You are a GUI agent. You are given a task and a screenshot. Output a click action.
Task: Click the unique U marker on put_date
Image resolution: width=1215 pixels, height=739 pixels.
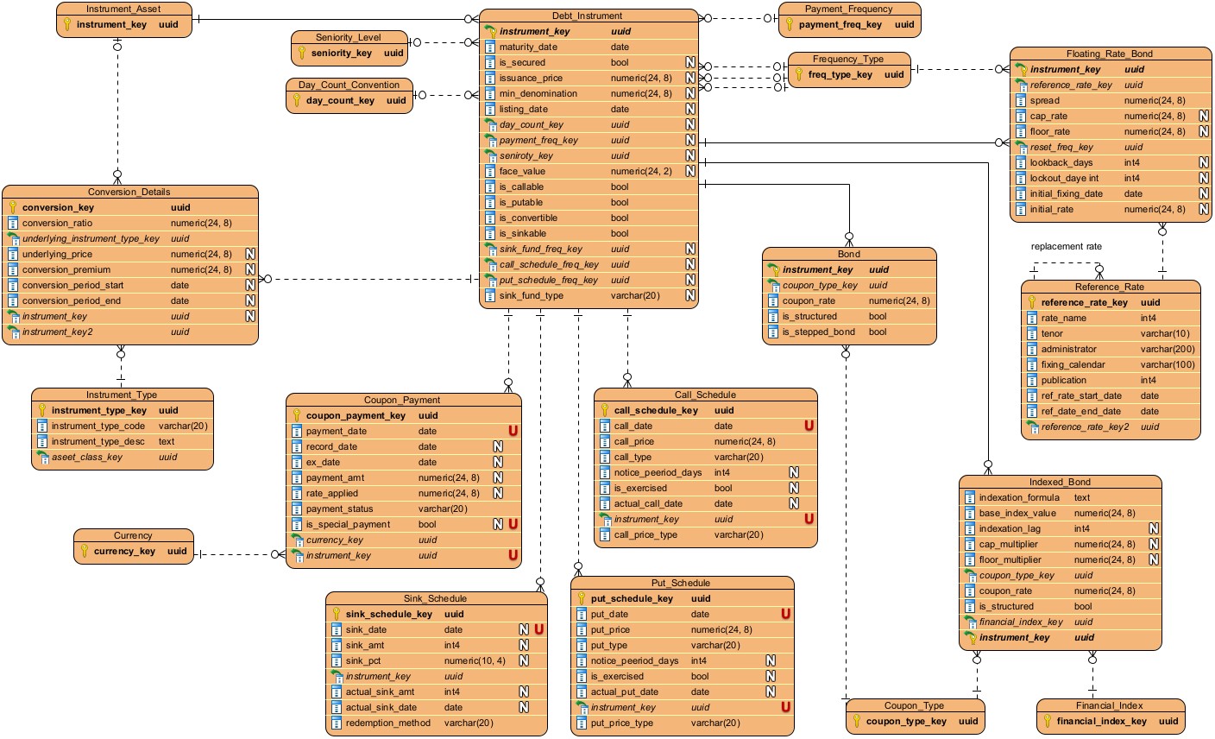[x=786, y=614]
